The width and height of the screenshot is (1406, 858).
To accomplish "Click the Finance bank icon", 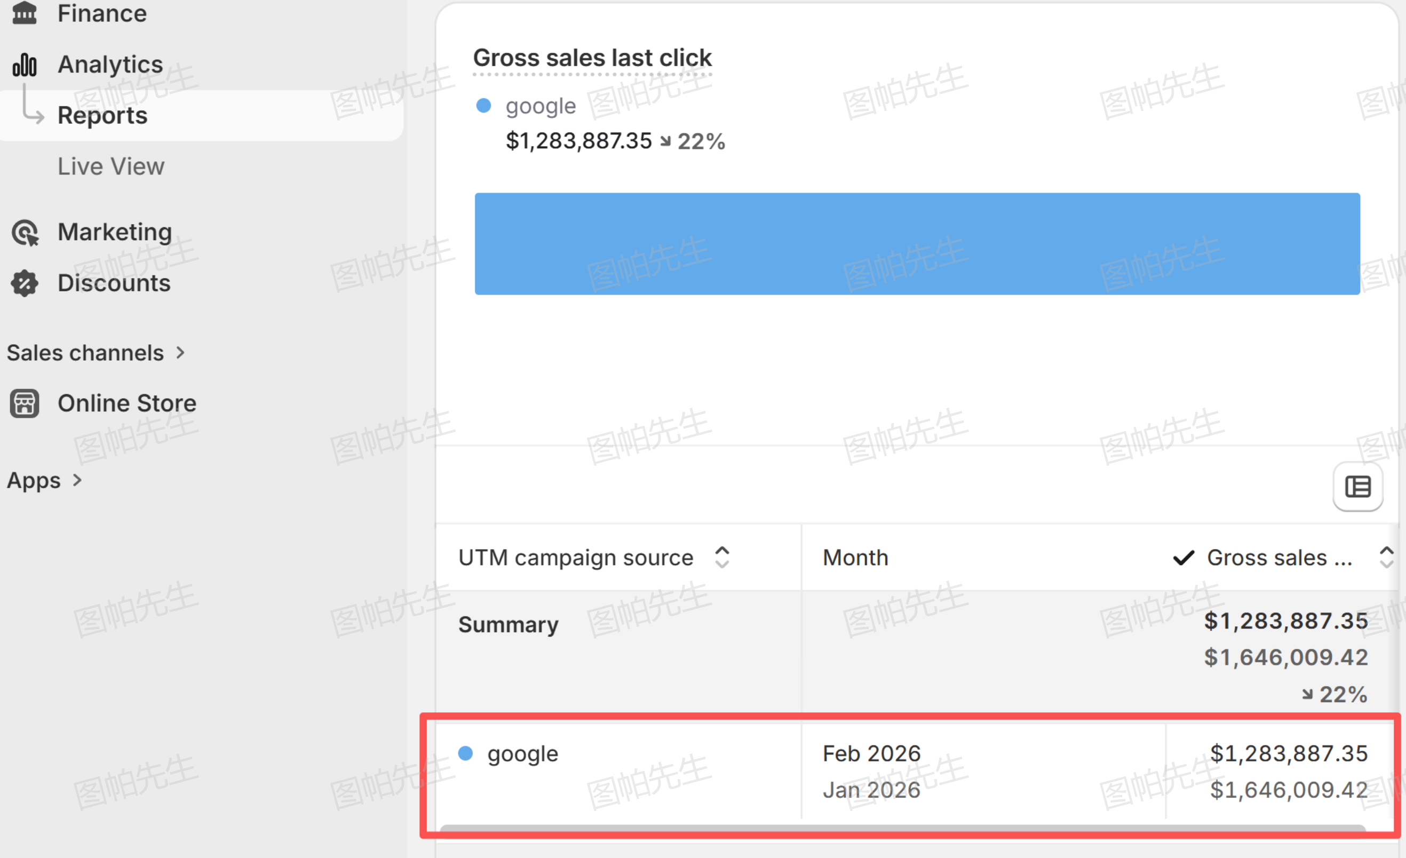I will (25, 13).
